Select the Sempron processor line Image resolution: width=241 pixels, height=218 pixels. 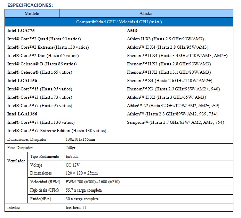point(175,122)
